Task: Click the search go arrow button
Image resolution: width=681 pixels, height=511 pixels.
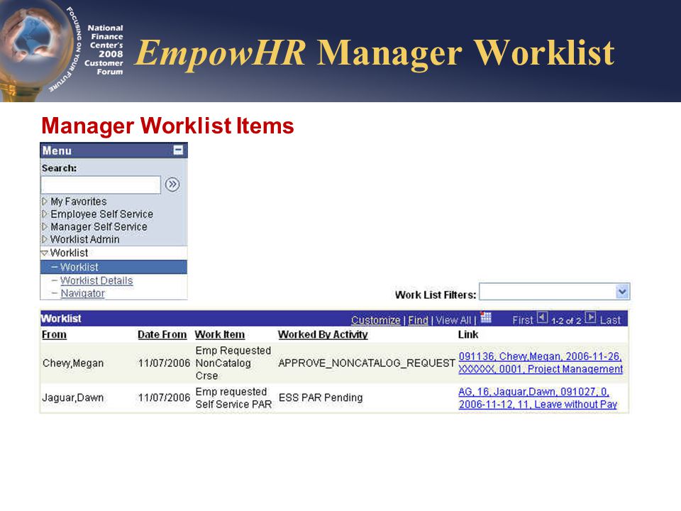Action: pos(172,185)
